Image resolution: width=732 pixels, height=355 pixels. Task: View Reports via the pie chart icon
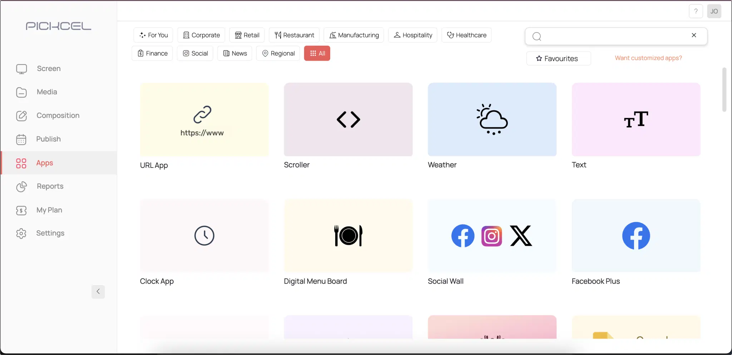pyautogui.click(x=21, y=186)
